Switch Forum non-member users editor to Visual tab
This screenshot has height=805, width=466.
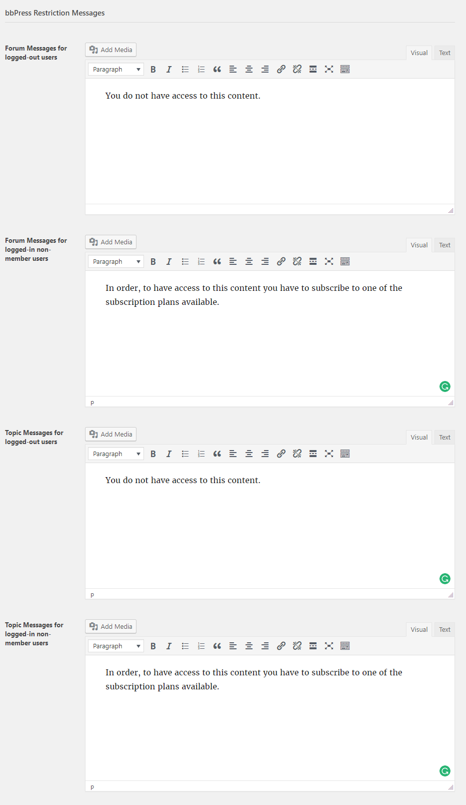click(x=419, y=245)
